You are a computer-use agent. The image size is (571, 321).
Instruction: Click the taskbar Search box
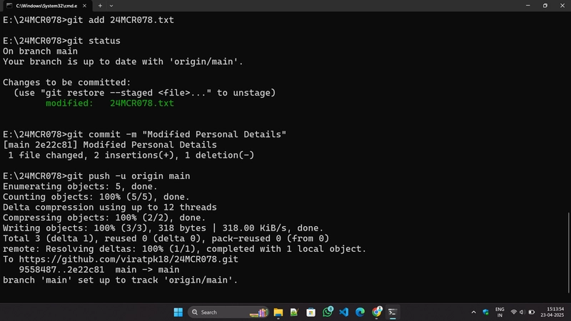[x=228, y=312]
